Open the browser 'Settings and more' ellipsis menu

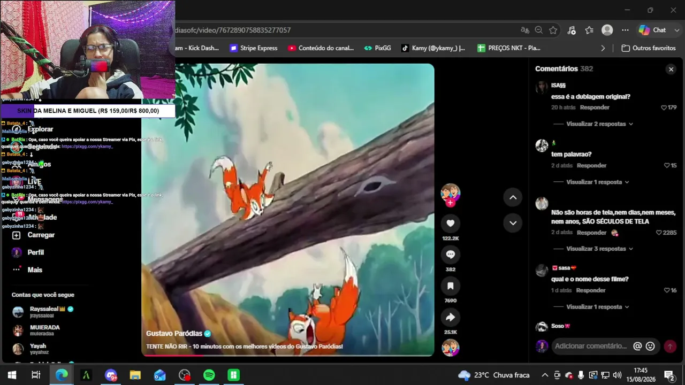[625, 30]
